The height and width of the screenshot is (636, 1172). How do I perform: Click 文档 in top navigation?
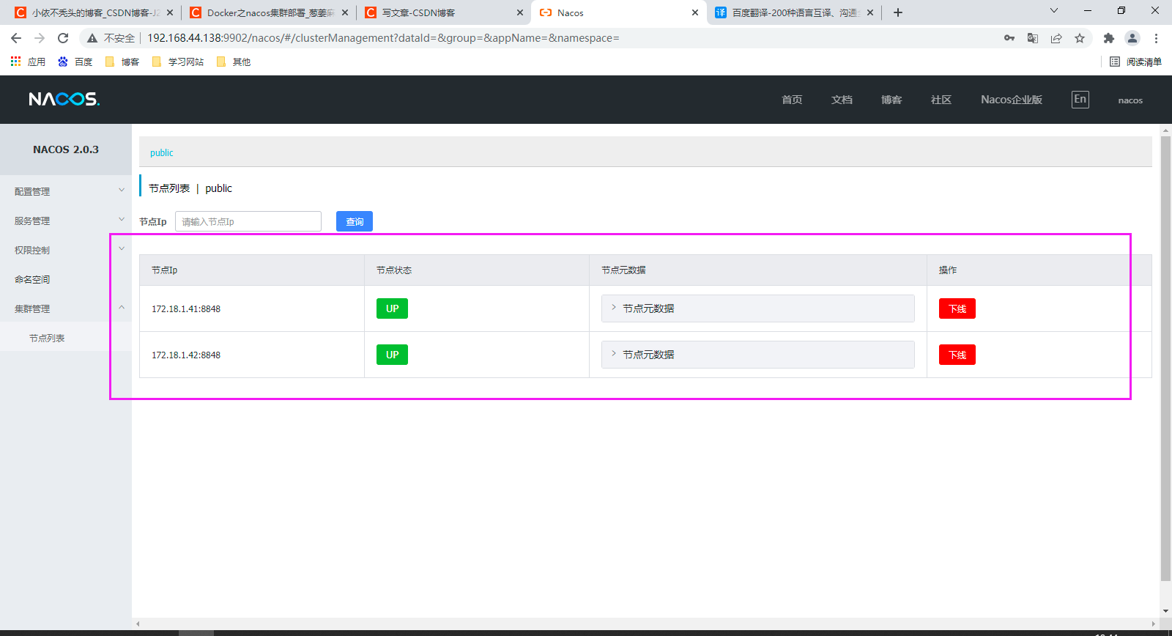coord(842,100)
